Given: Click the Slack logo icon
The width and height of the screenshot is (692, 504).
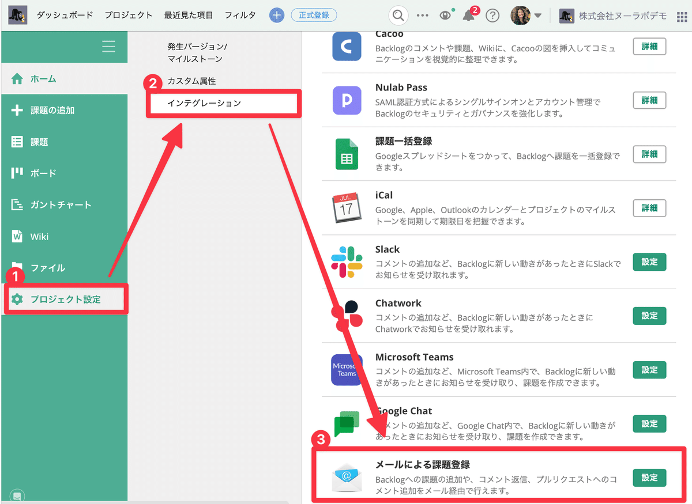Looking at the screenshot, I should point(346,262).
